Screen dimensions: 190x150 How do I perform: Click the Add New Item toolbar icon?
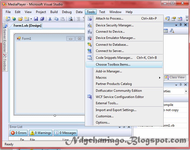(27, 19)
